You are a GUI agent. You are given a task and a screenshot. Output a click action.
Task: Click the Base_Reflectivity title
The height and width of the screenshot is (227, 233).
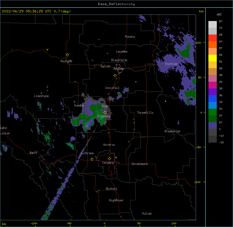point(117,4)
